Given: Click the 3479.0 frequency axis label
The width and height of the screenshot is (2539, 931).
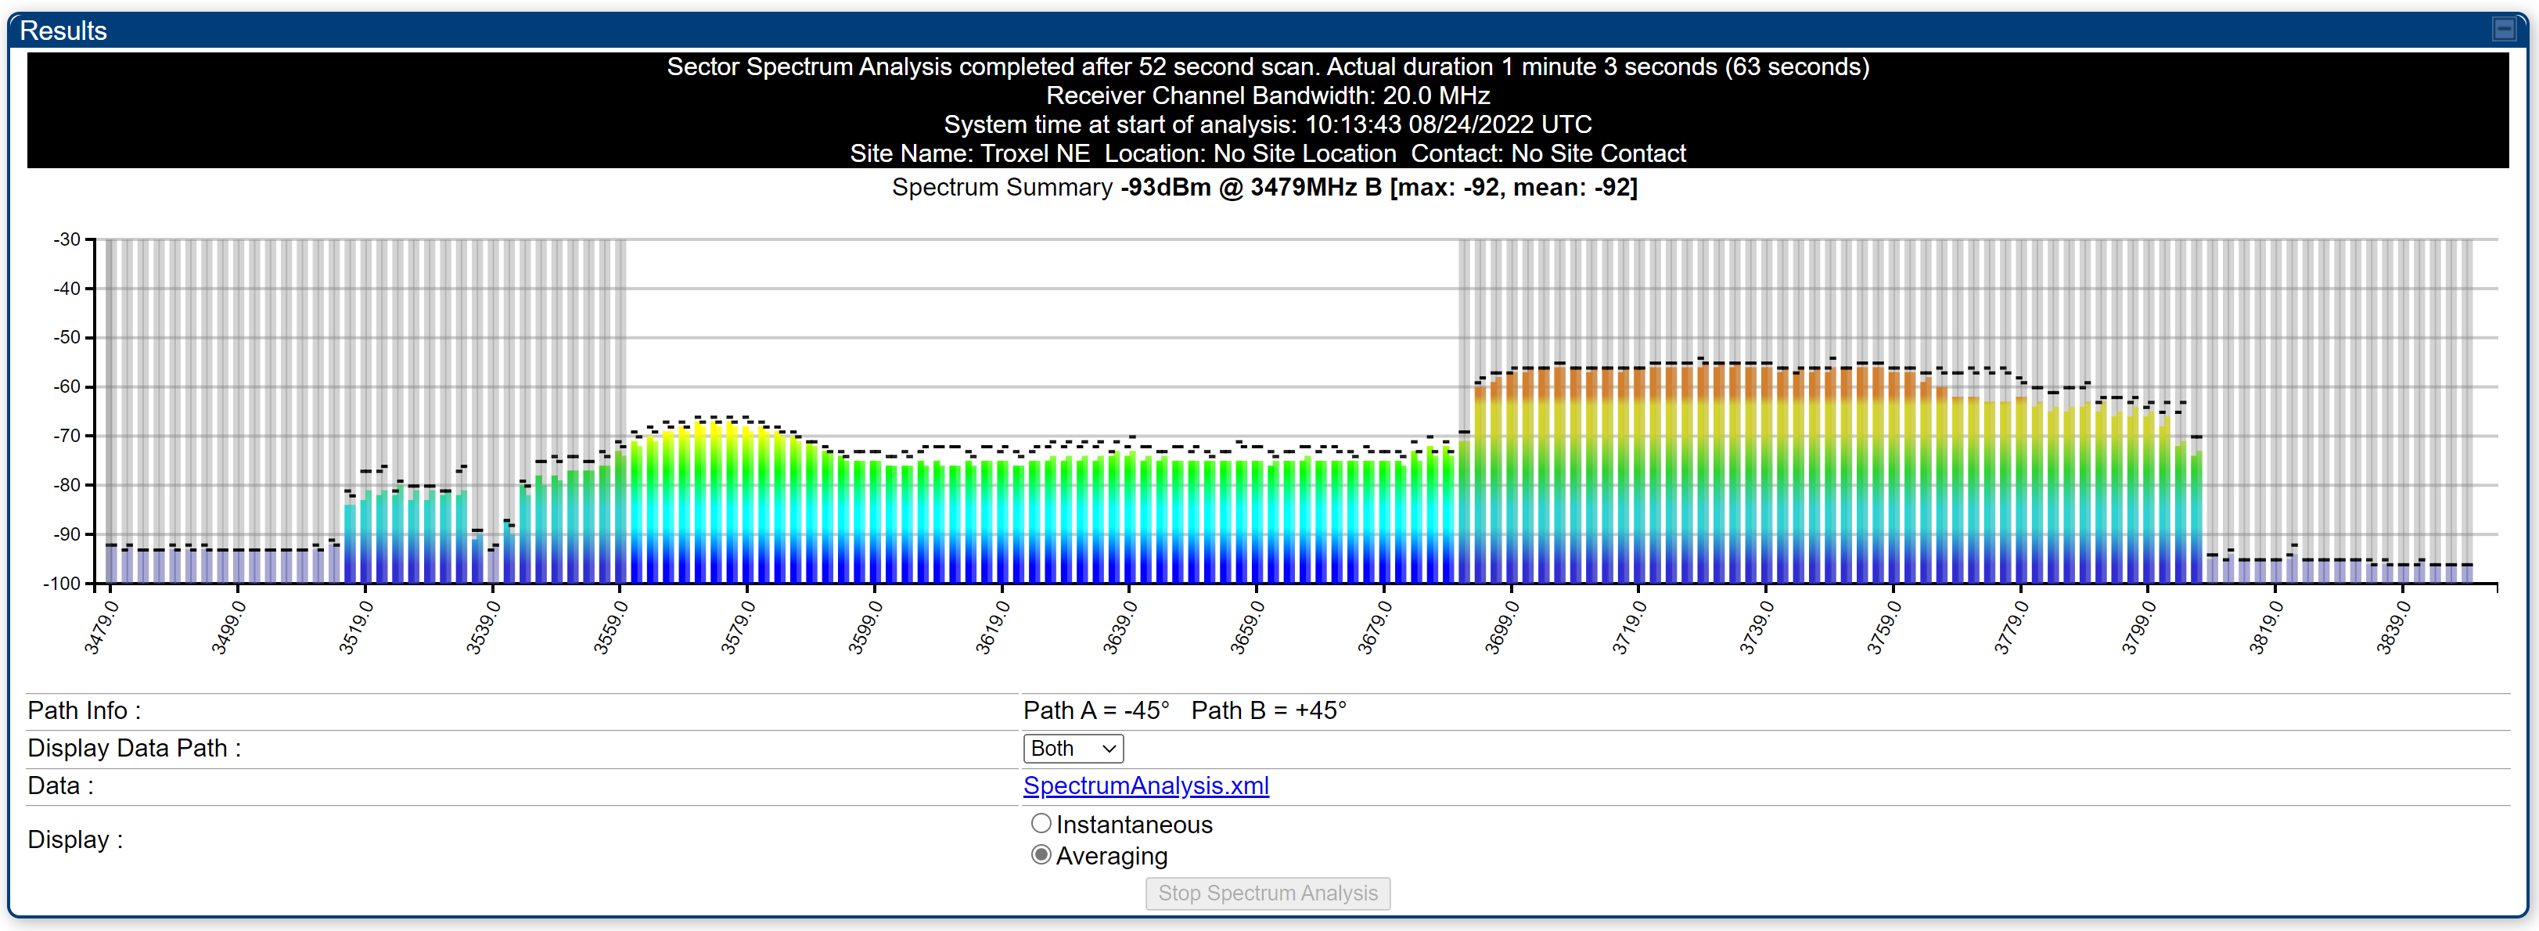Looking at the screenshot, I should click(x=100, y=627).
